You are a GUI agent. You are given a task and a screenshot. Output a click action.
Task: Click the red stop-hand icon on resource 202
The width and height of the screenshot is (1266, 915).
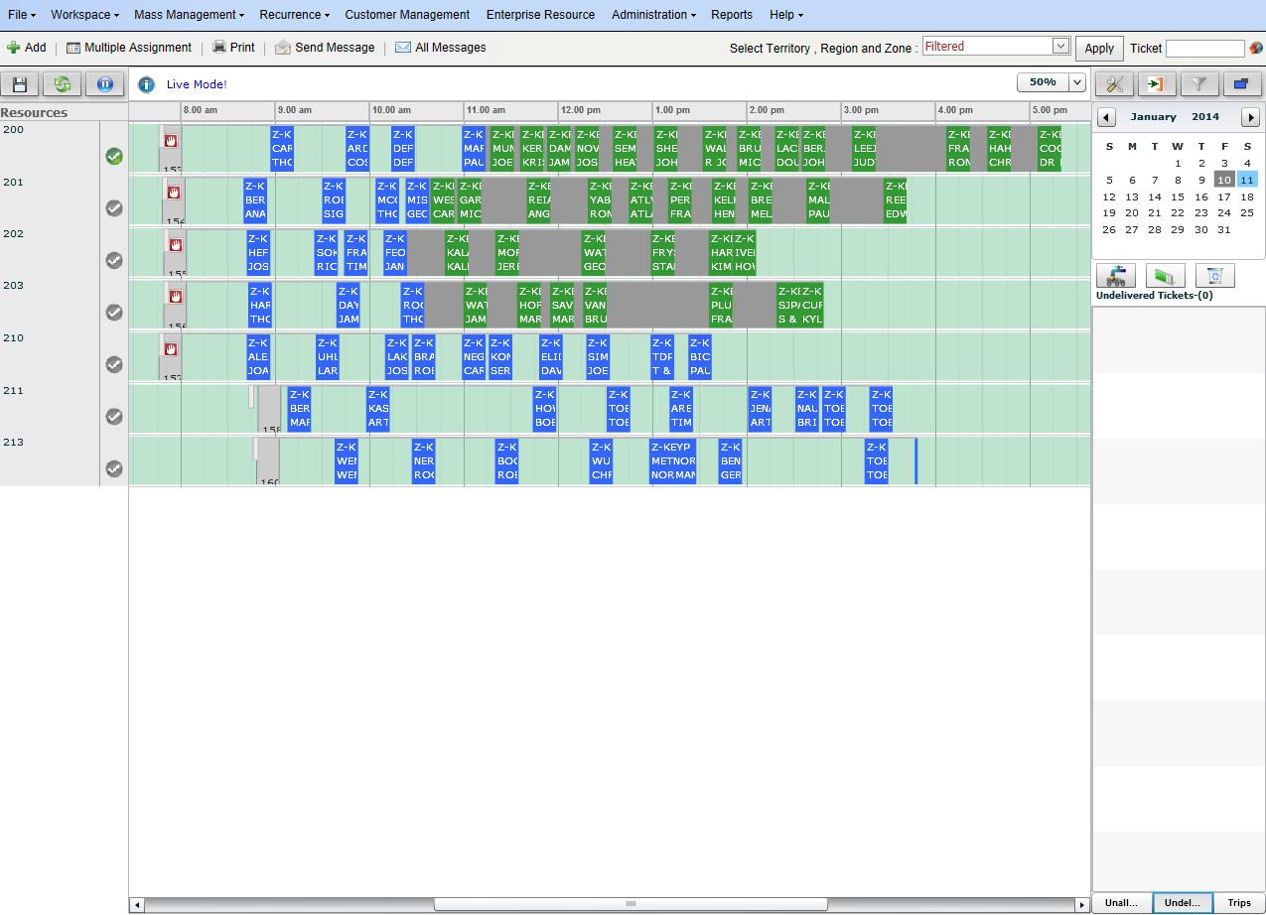[176, 244]
